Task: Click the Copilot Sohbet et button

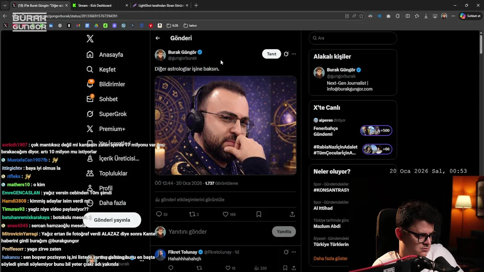Action: pyautogui.click(x=470, y=16)
